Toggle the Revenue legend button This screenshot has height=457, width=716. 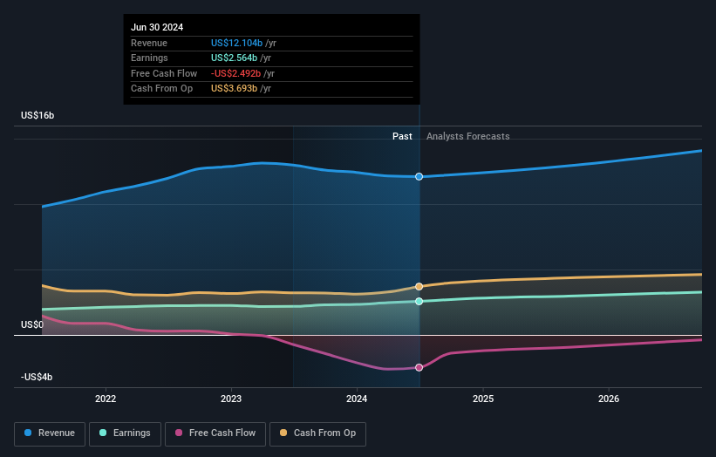[x=50, y=433]
